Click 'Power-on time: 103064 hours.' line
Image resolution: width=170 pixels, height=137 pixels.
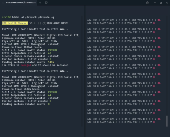coord(22,47)
